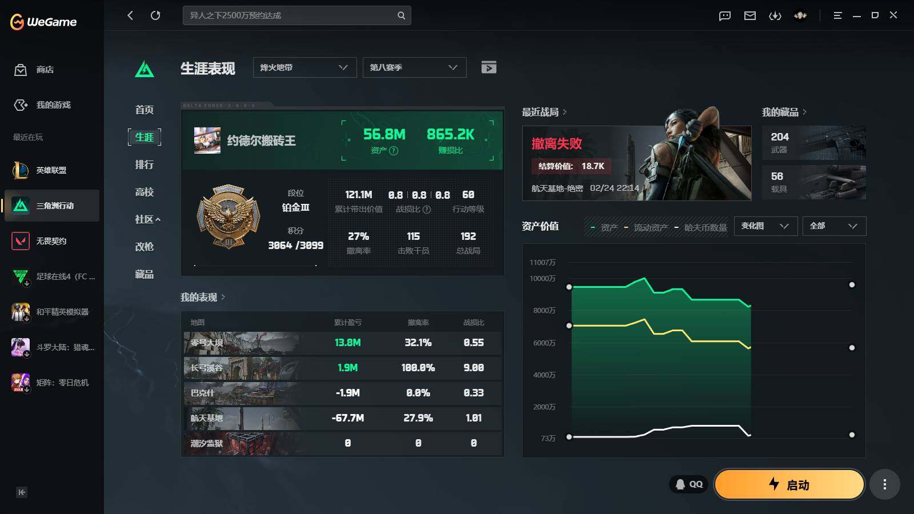Viewport: 914px width, 514px height.
Task: Refresh the page with the reload icon
Action: [155, 15]
